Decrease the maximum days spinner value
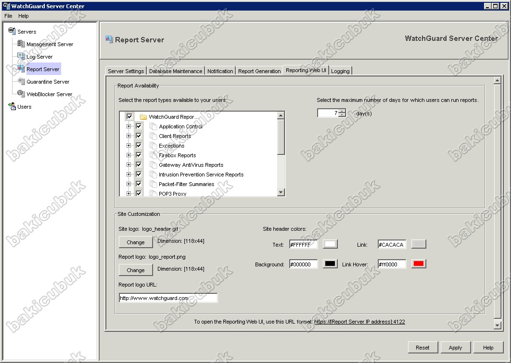The width and height of the screenshot is (511, 363). coord(342,115)
